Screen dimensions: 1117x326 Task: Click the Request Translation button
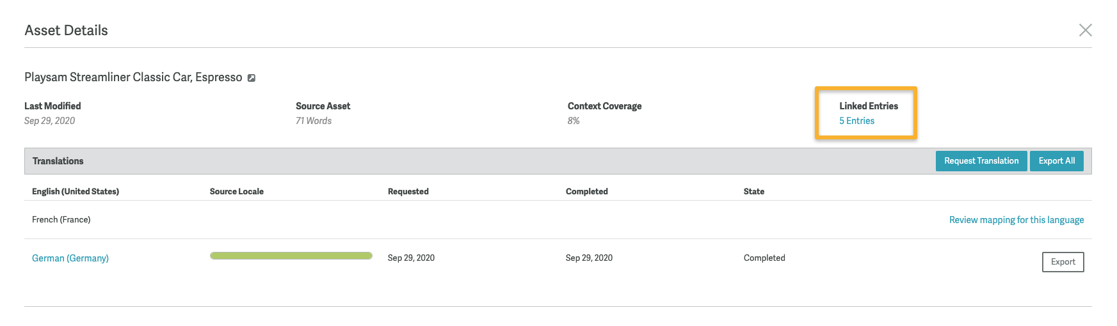click(981, 161)
